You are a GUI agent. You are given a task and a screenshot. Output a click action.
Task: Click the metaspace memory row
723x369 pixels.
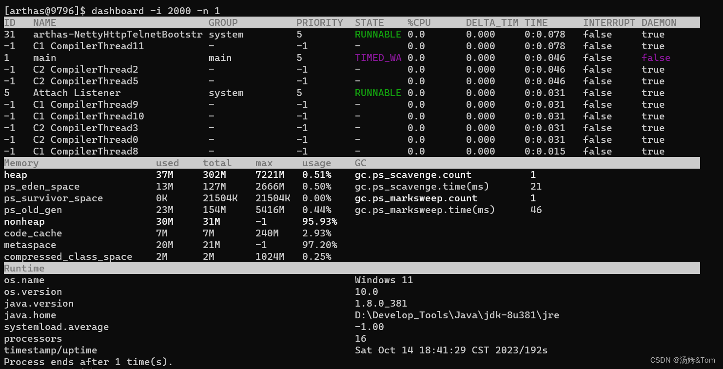(30, 245)
